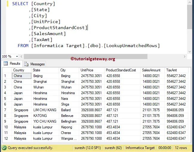Click the Bellevue city cell
Viewport: 194px width, 152px height.
coord(69,116)
